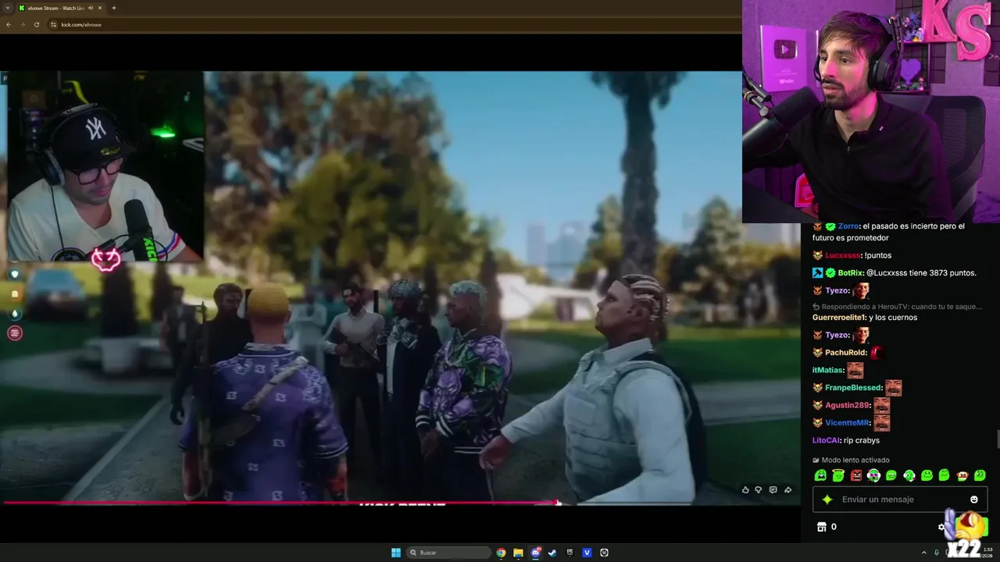Image resolution: width=1000 pixels, height=562 pixels.
Task: Open File Explorer from the taskbar
Action: pos(518,553)
